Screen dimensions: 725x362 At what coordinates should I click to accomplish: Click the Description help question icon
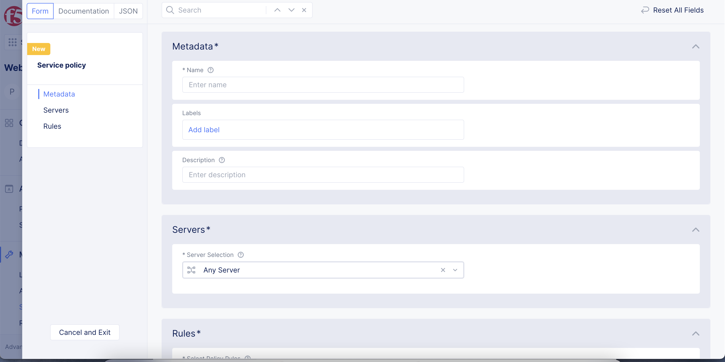click(222, 160)
